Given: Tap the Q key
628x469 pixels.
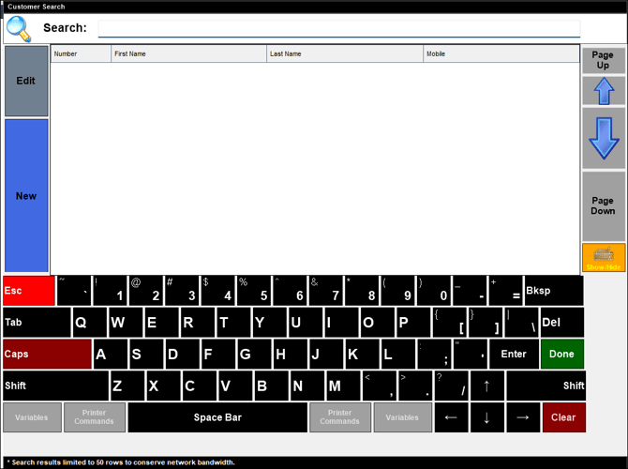Looking at the screenshot, I should point(89,323).
